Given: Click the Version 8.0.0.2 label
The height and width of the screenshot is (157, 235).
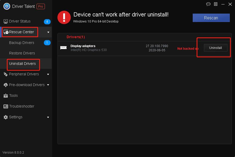Looking at the screenshot, I should [x=13, y=153].
